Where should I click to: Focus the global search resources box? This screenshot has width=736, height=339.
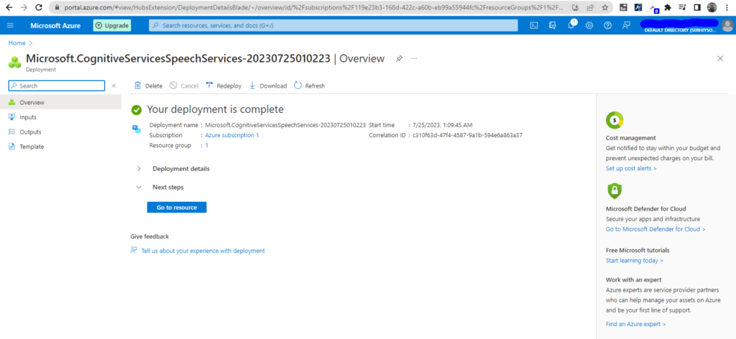click(x=333, y=26)
